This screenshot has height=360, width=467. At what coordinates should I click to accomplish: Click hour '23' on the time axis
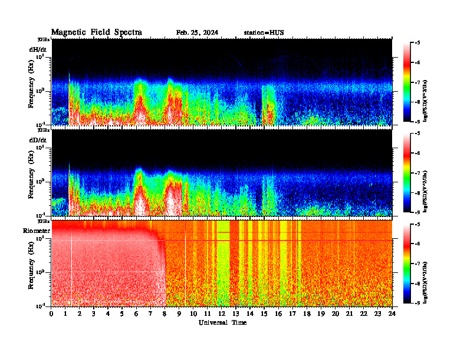pyautogui.click(x=377, y=314)
